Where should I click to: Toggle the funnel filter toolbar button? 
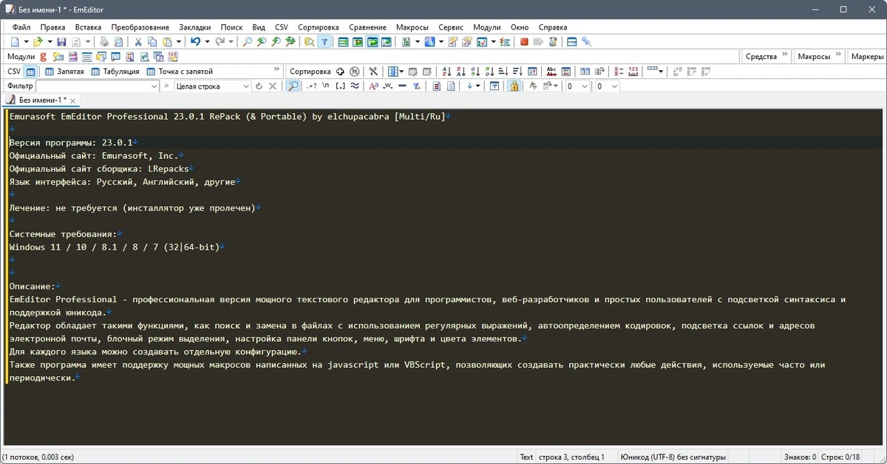click(x=324, y=42)
